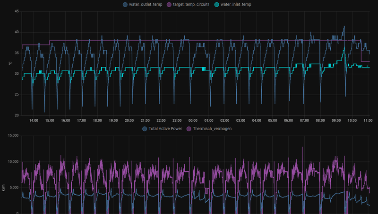Click the 15.000 kWh axis label
The width and height of the screenshot is (378, 214).
coord(13,135)
